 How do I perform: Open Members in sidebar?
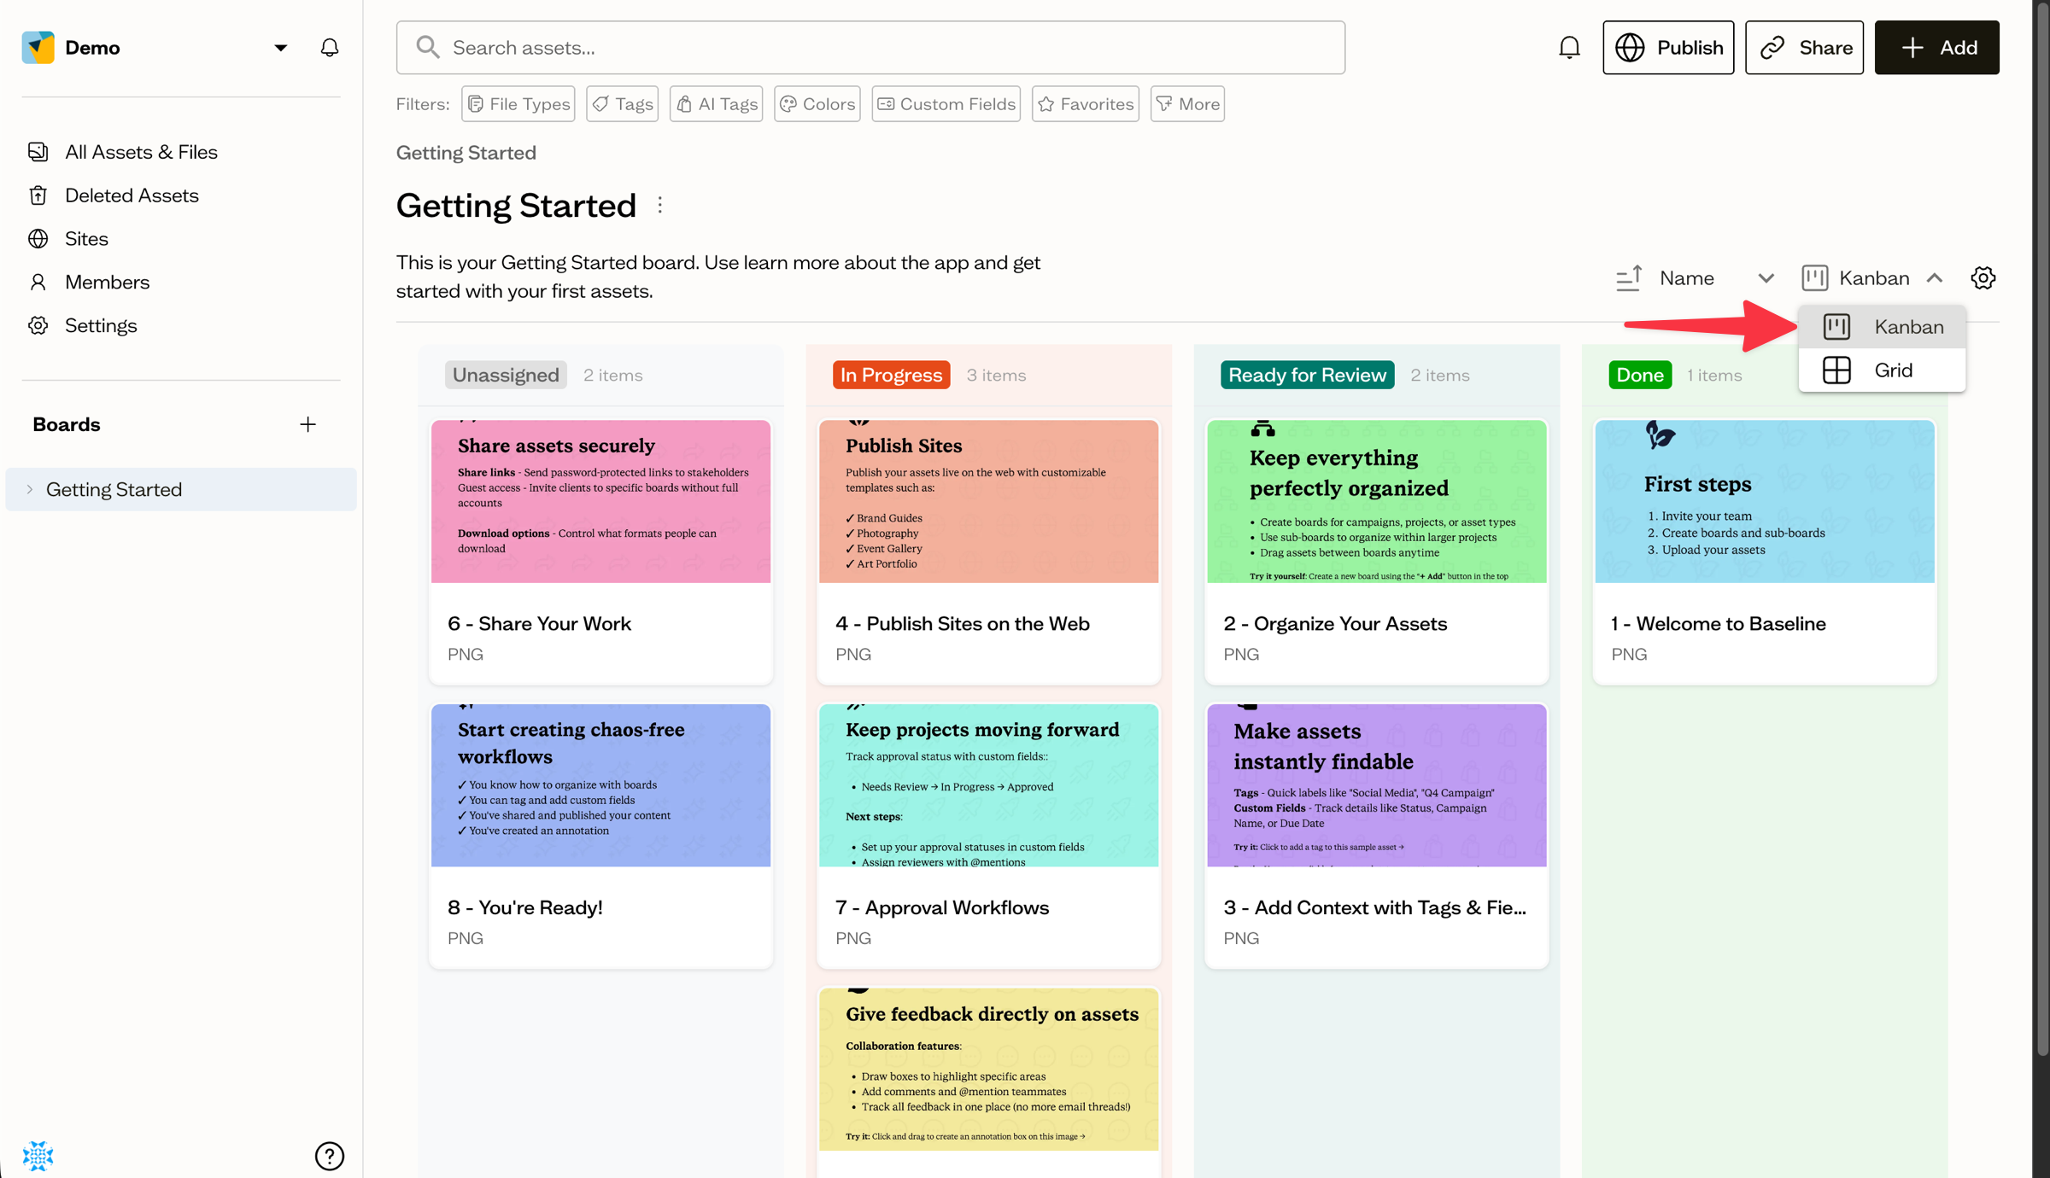108,283
